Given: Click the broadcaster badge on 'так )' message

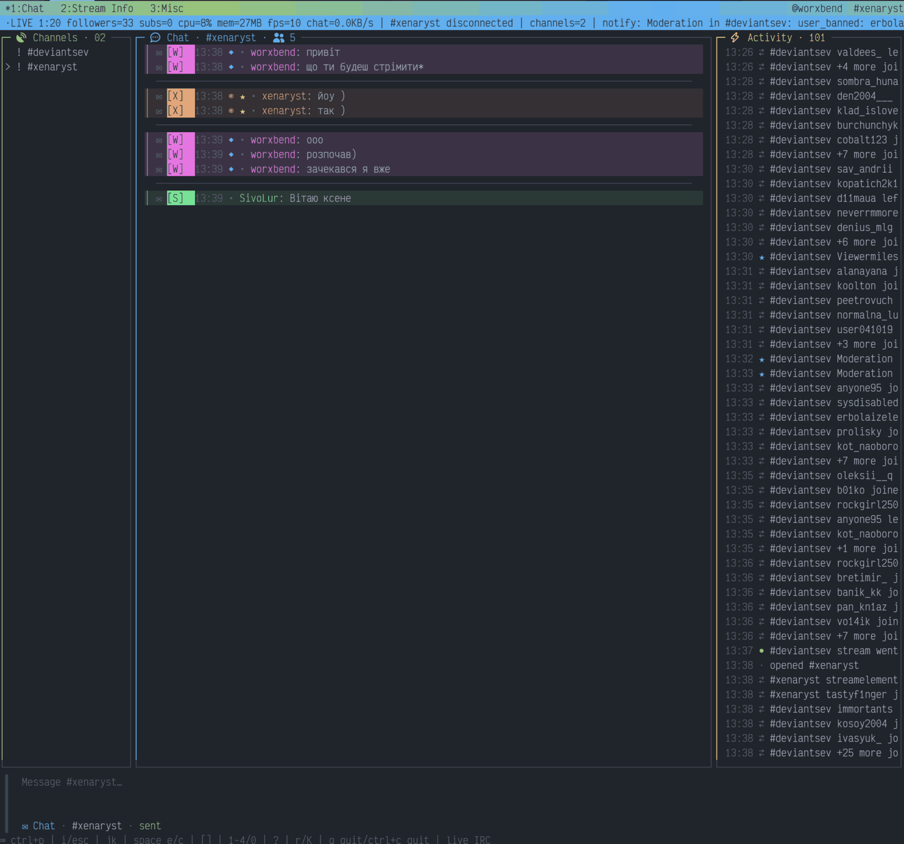Looking at the screenshot, I should click(231, 111).
